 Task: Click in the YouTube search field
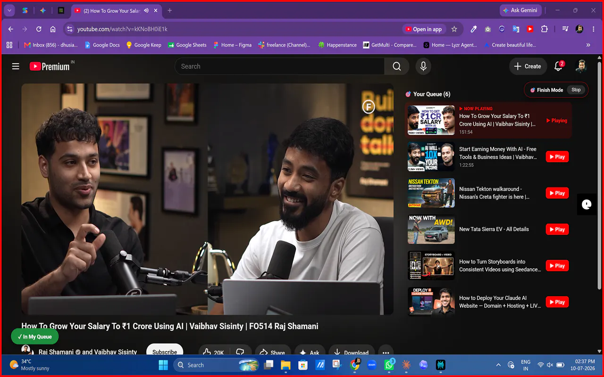279,66
